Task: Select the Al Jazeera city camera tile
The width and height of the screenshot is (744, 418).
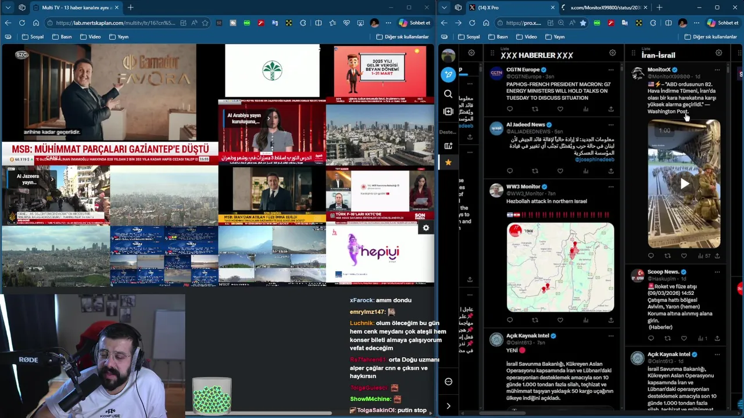Action: [56, 196]
